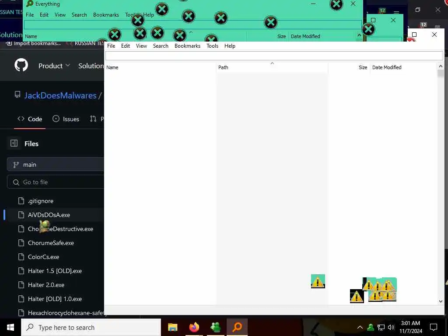Click the scroll down arrow of results list
Image resolution: width=448 pixels, height=336 pixels.
[x=440, y=301]
